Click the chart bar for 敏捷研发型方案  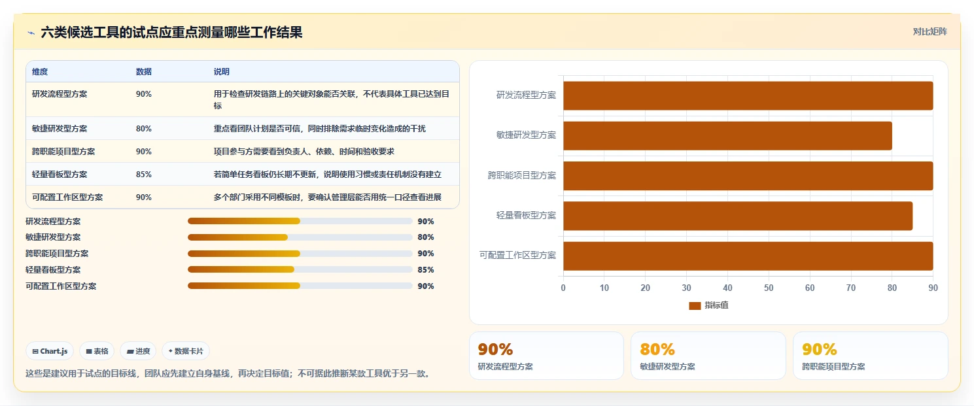tap(727, 135)
